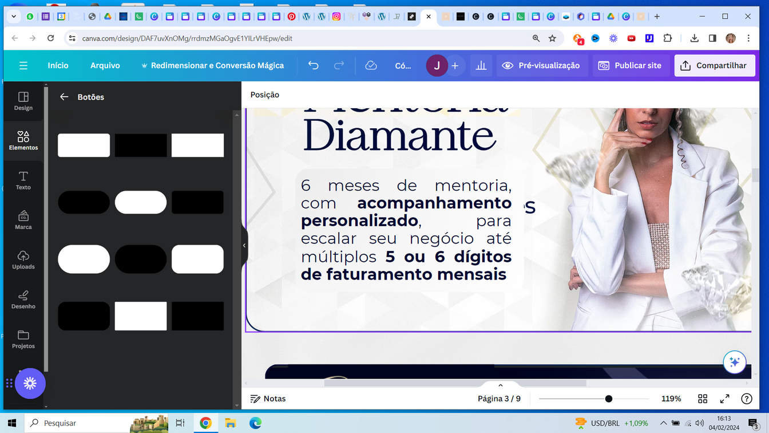Open the Texto tool in sidebar
The width and height of the screenshot is (769, 433).
[23, 180]
